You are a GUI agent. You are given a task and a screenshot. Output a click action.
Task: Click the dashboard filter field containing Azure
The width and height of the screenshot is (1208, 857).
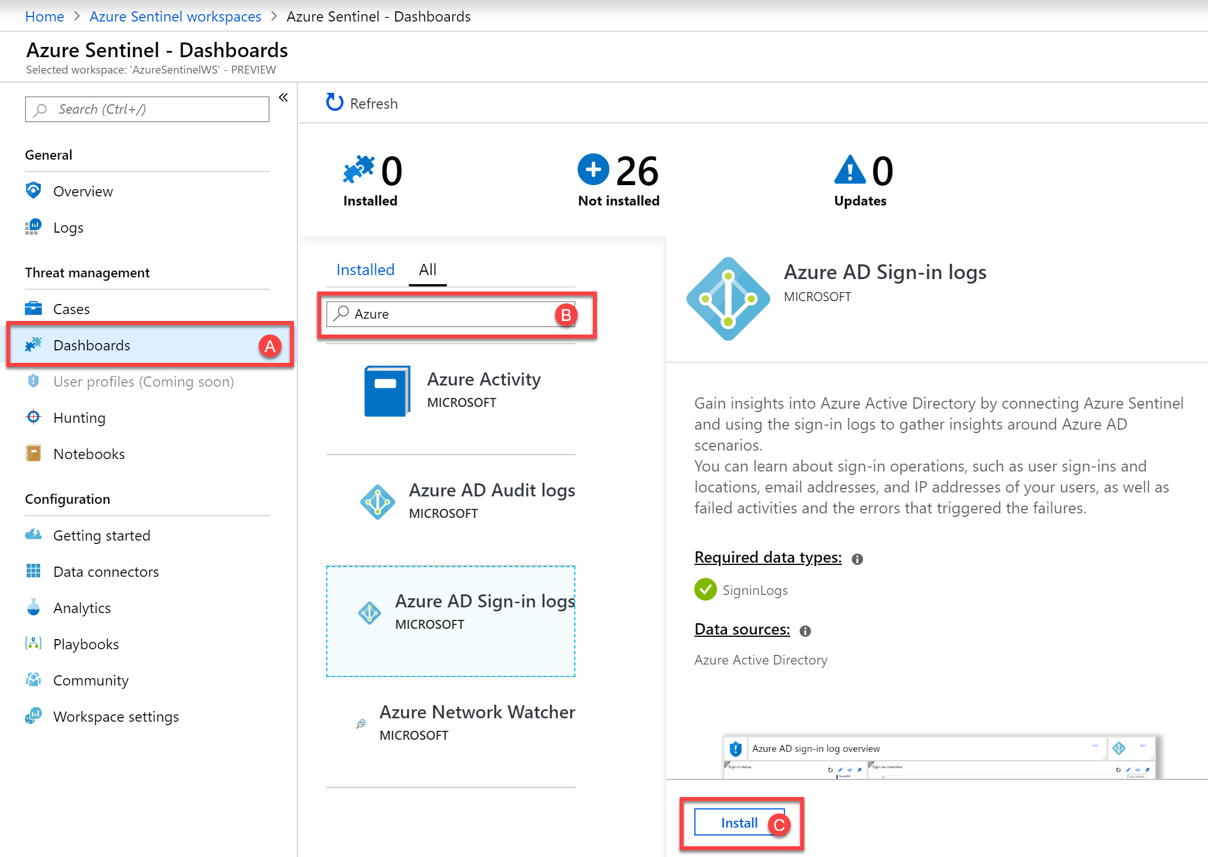pos(451,314)
